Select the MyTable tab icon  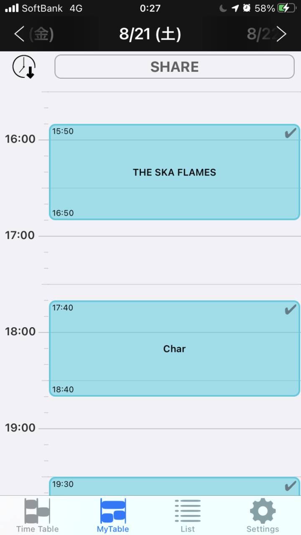tap(113, 511)
